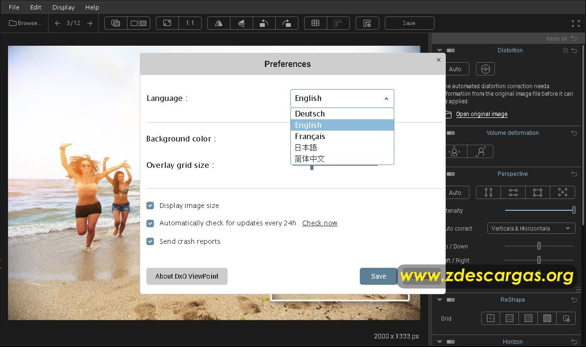
Task: Apply diagonal volume deformation
Action: pos(481,151)
